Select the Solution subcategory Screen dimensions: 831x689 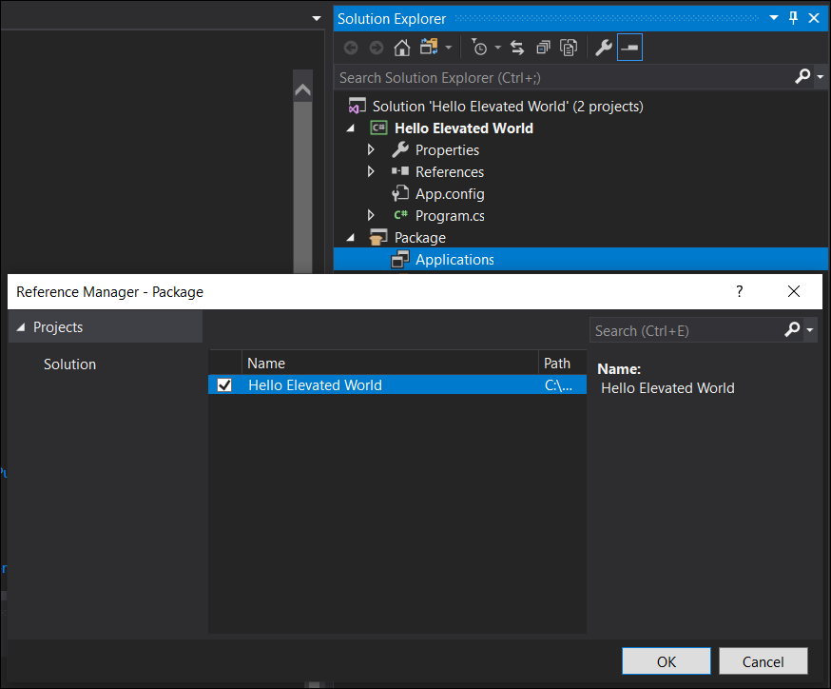(x=69, y=364)
